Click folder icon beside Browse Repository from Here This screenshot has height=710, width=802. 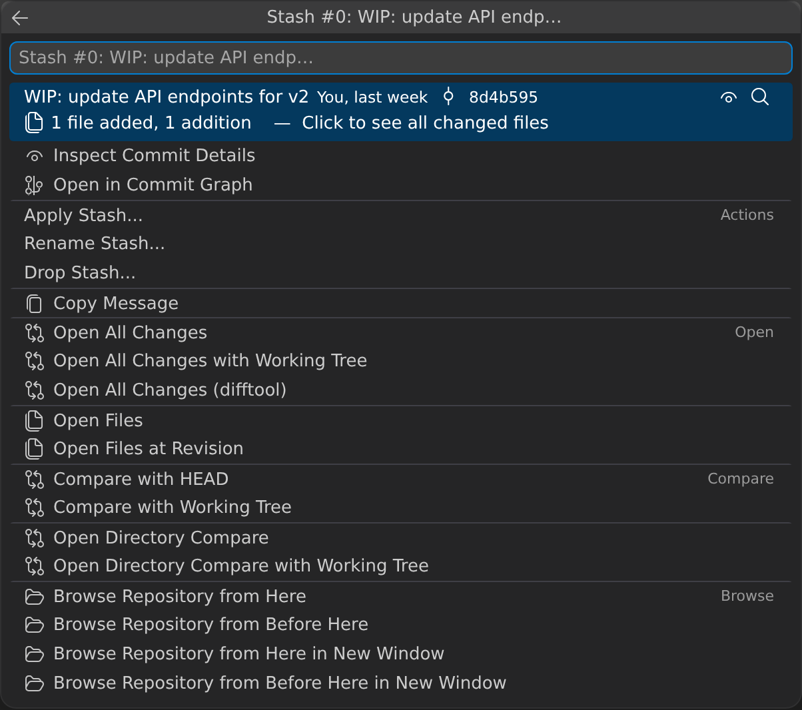tap(34, 597)
